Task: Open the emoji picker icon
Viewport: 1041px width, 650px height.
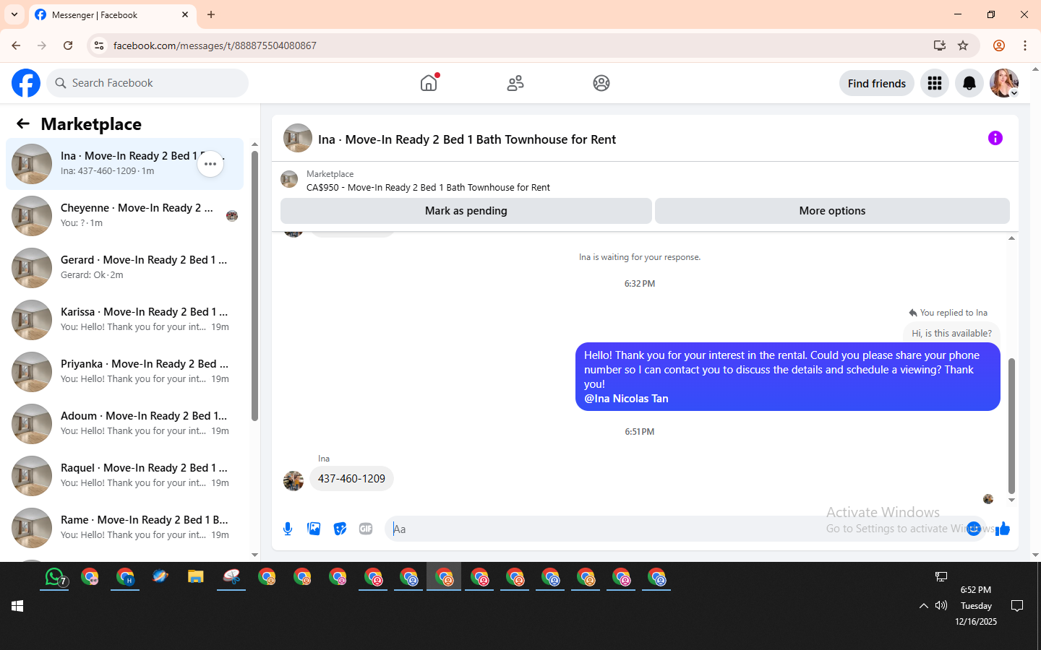Action: coord(974,529)
